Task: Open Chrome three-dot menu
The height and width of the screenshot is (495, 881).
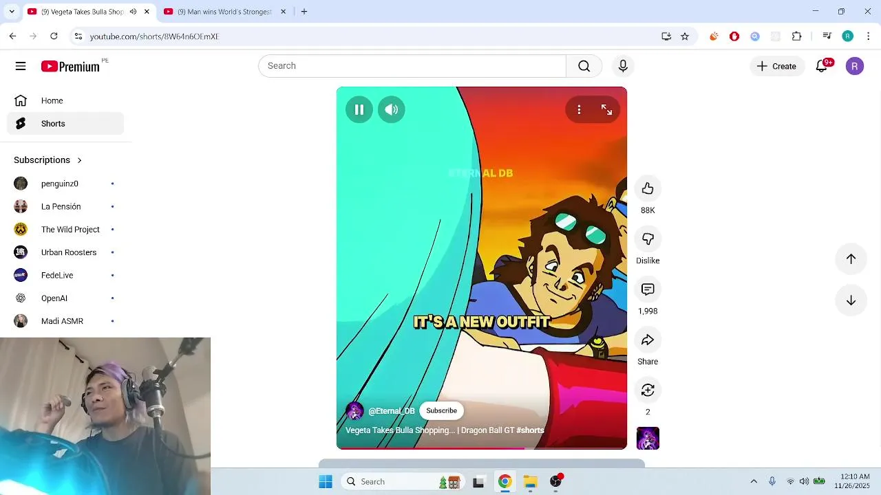Action: point(869,36)
